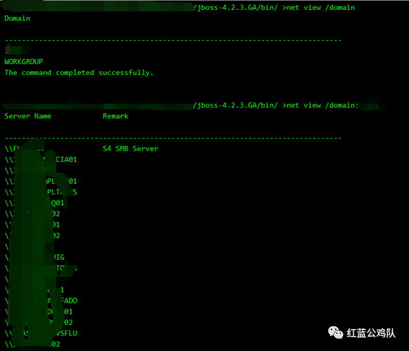Viewport: 409px width, 351px height.
Task: Click 'The command completed successfully.' message
Action: click(x=79, y=73)
